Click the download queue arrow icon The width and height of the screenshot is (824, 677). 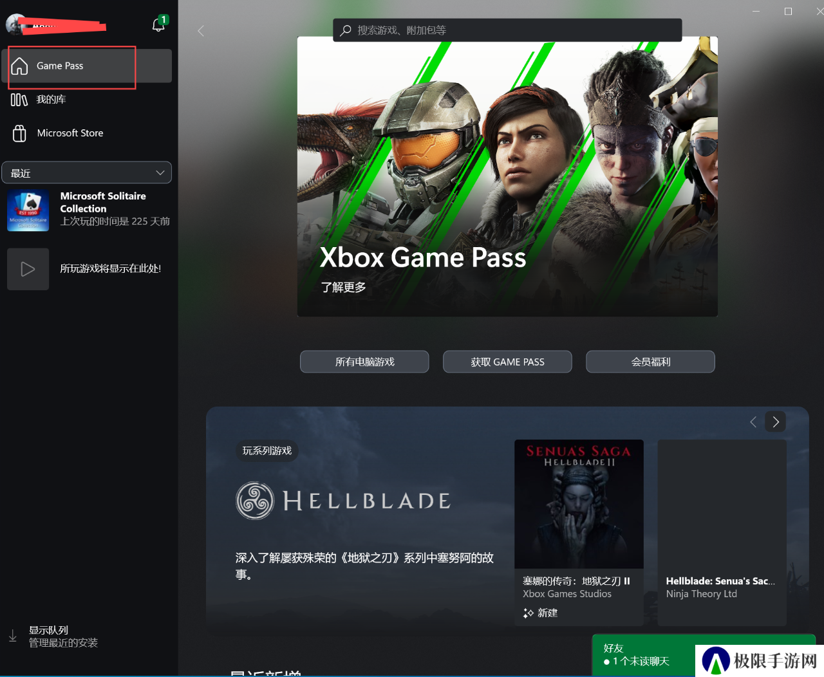[13, 636]
